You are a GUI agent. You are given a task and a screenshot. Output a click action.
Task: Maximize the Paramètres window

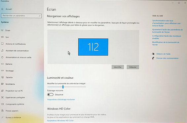179,3
